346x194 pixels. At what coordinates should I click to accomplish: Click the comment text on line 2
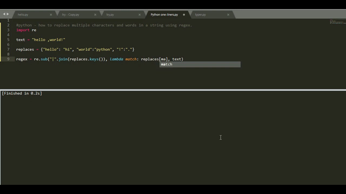pos(104,25)
